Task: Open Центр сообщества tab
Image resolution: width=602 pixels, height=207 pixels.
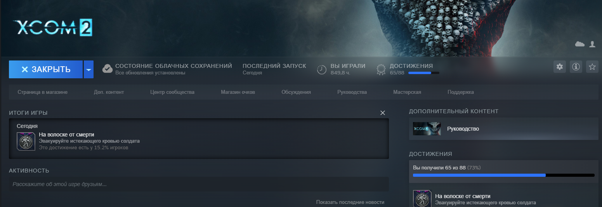Action: click(x=172, y=92)
